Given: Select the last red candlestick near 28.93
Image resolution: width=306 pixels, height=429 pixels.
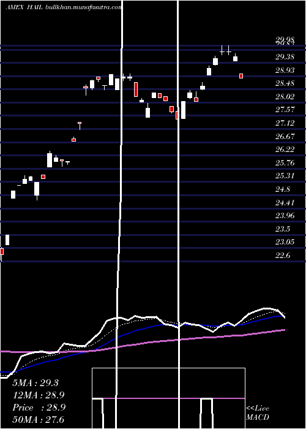Looking at the screenshot, I should [x=241, y=76].
